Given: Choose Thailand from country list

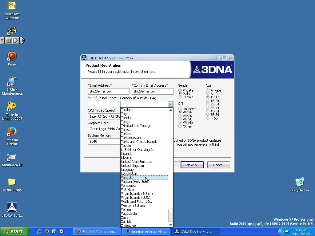Looking at the screenshot, I should (144, 110).
